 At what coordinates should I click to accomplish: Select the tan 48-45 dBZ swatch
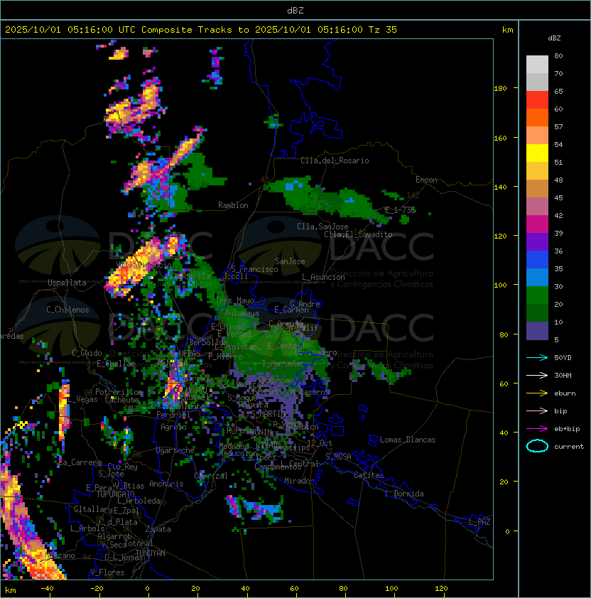pos(537,188)
